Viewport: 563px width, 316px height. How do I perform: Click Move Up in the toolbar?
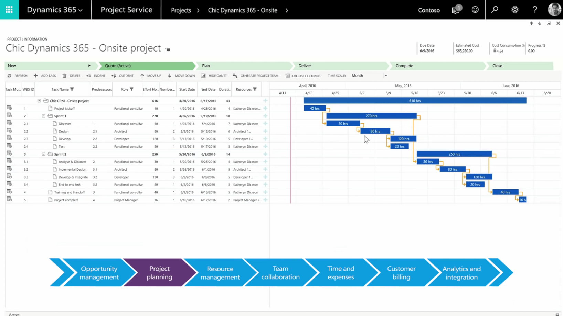pyautogui.click(x=151, y=76)
